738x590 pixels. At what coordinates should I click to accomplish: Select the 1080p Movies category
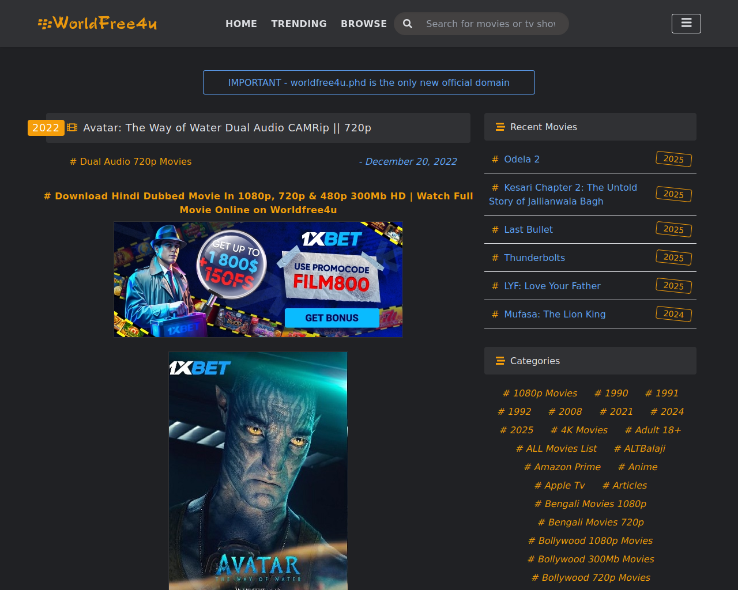click(x=540, y=393)
